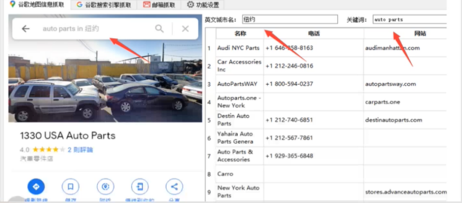This screenshot has width=462, height=203.
Task: Select row number 8 in the results table
Action: coord(209,174)
